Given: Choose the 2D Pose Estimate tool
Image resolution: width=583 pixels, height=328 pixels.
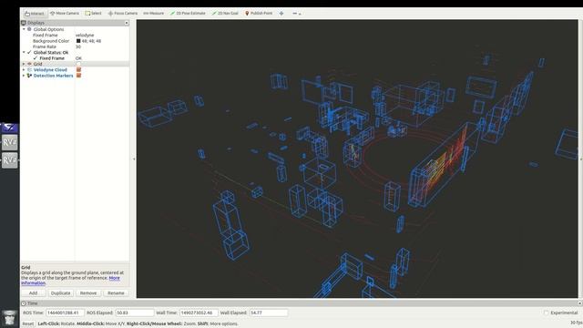Looking at the screenshot, I should point(188,14).
